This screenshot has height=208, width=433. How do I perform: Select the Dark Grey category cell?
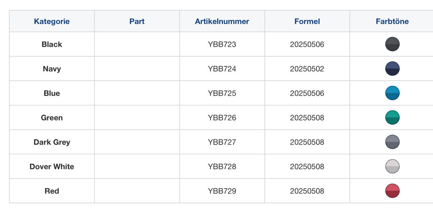[x=52, y=142]
